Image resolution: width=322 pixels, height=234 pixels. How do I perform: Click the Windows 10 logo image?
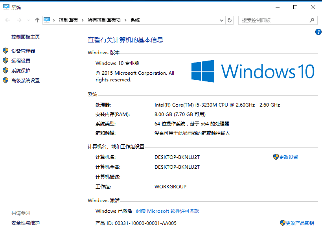[x=253, y=71]
